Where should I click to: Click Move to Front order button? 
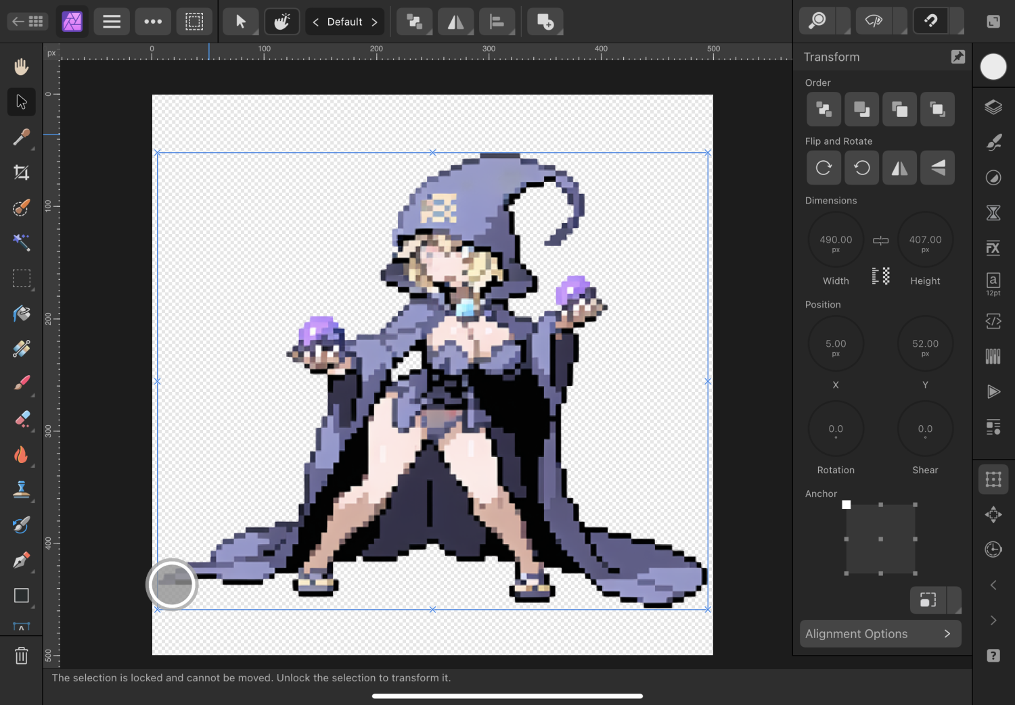point(937,110)
